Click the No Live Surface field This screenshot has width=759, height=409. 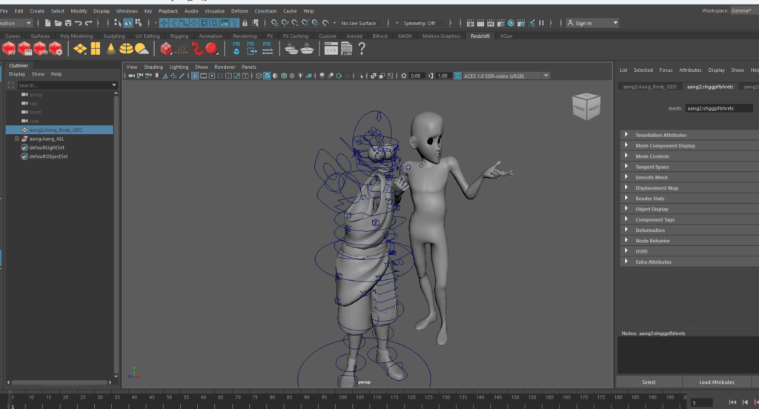pyautogui.click(x=359, y=23)
